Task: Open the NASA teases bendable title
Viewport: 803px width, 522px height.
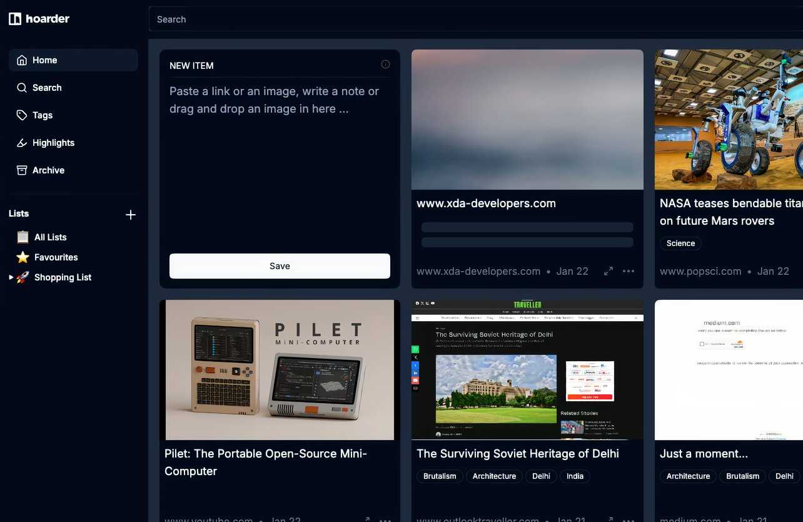Action: coord(731,212)
